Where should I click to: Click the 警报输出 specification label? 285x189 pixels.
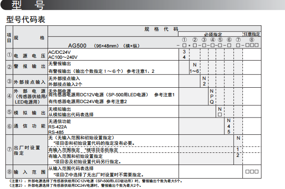[29, 66]
